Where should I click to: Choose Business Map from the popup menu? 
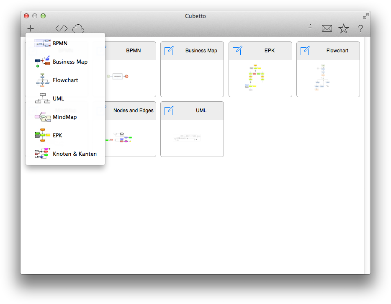65,62
